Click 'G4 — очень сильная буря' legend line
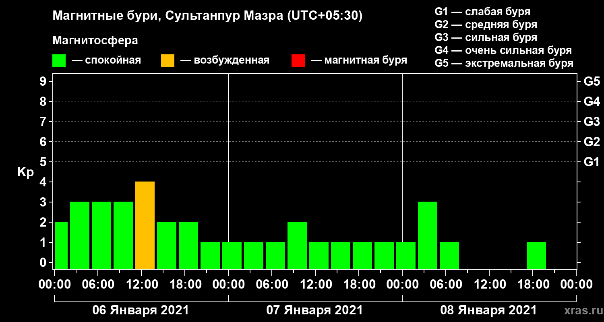Screen dimensions: 604x322 [x=503, y=50]
